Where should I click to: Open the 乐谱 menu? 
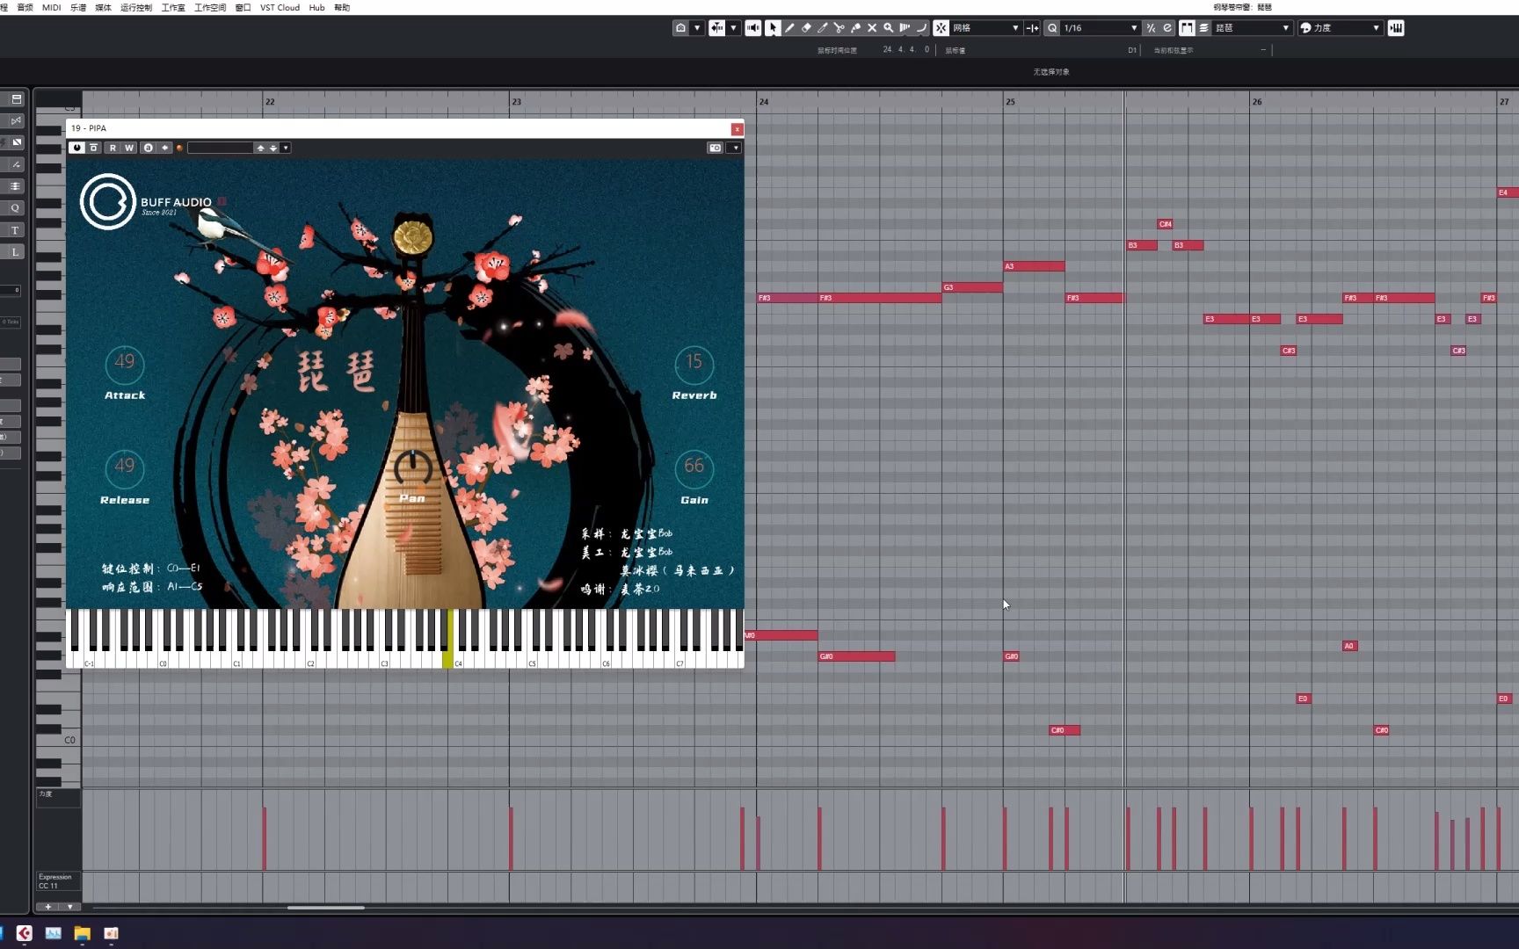[x=78, y=7]
